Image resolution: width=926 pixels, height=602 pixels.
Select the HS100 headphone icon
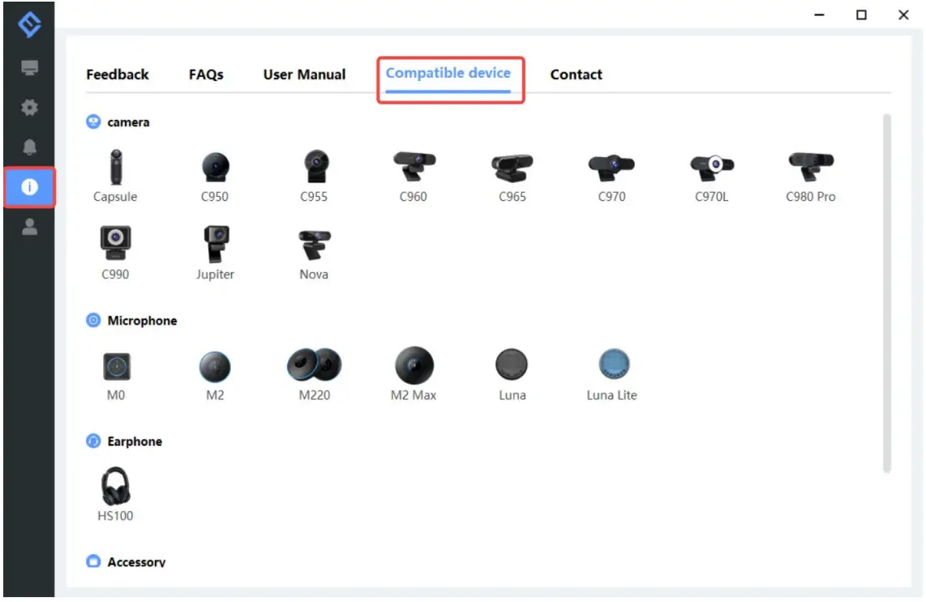[x=115, y=485]
